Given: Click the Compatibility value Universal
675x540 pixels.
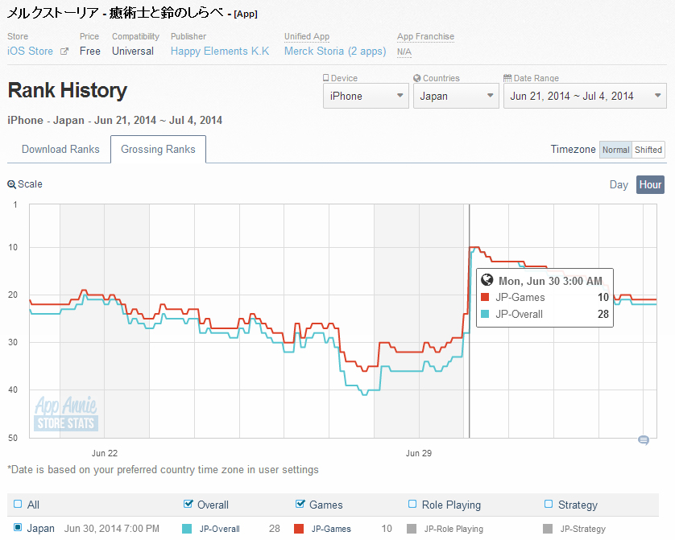Looking at the screenshot, I should click(x=133, y=52).
